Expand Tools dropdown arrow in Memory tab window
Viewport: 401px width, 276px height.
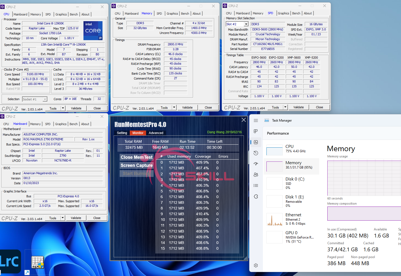click(174, 107)
